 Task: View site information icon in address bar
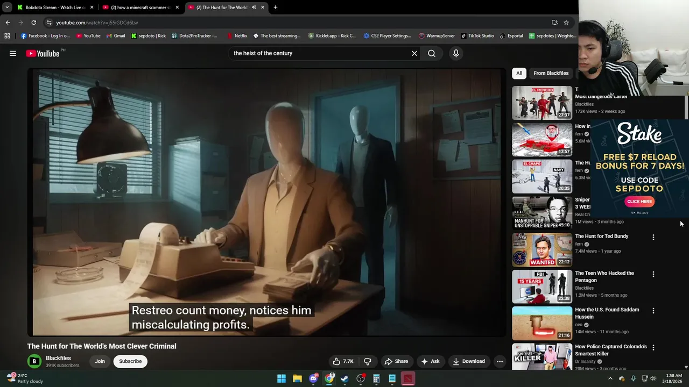49,23
